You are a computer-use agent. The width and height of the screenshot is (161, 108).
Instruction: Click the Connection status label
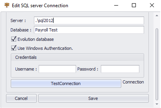click(133, 82)
